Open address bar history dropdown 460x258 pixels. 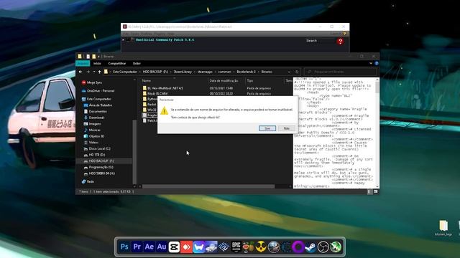coord(289,72)
